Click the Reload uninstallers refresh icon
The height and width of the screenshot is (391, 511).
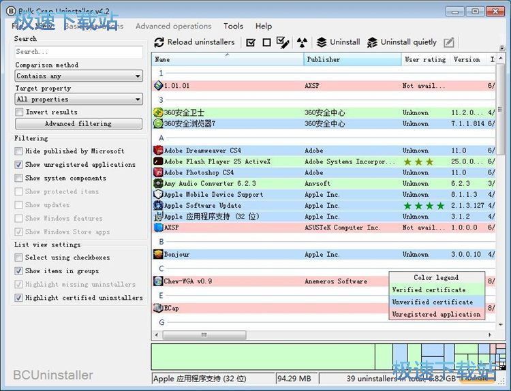point(159,42)
